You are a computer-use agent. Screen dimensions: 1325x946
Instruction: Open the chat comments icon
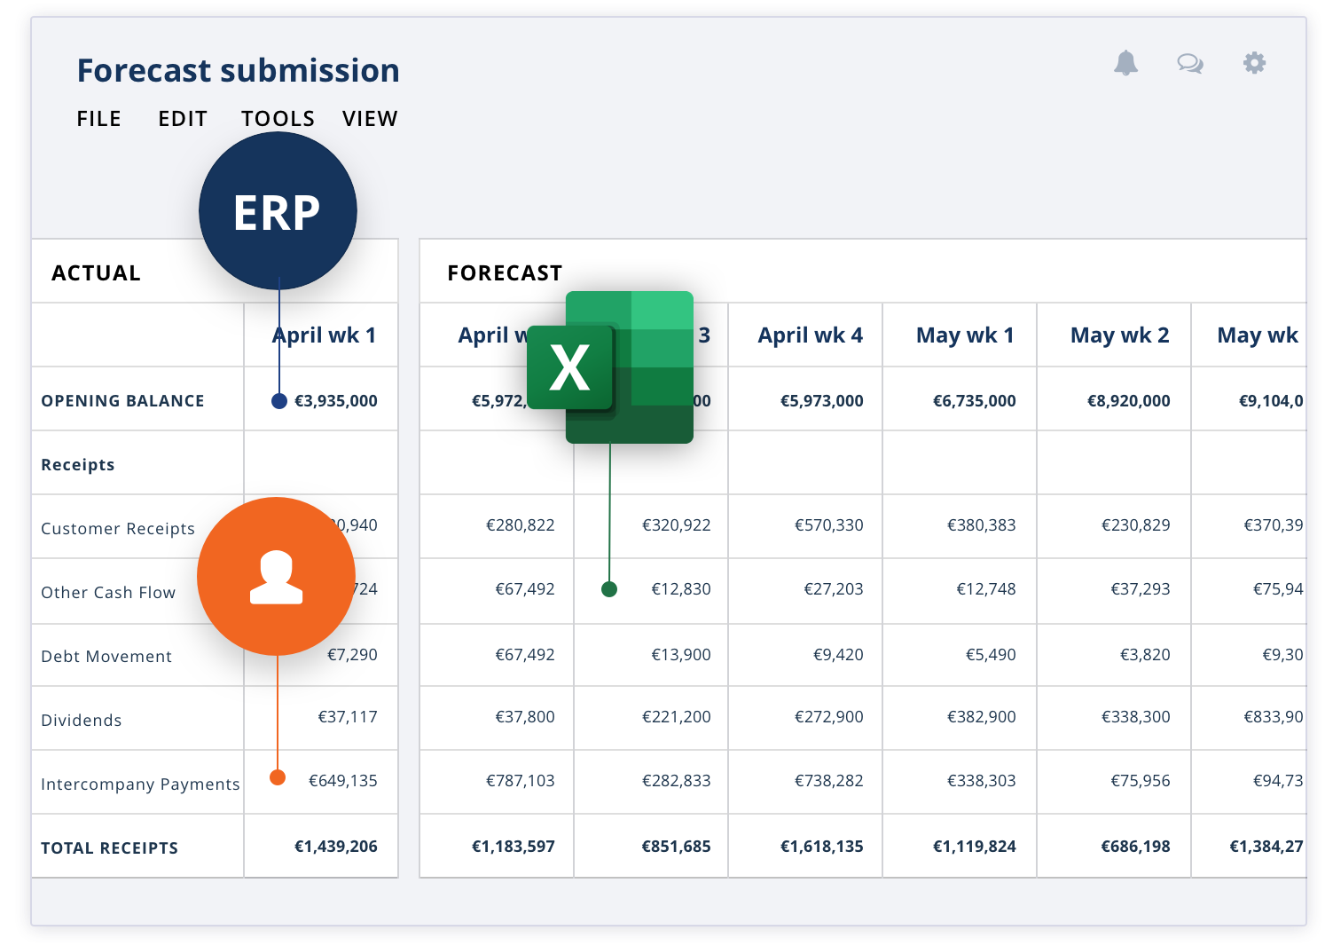1190,63
